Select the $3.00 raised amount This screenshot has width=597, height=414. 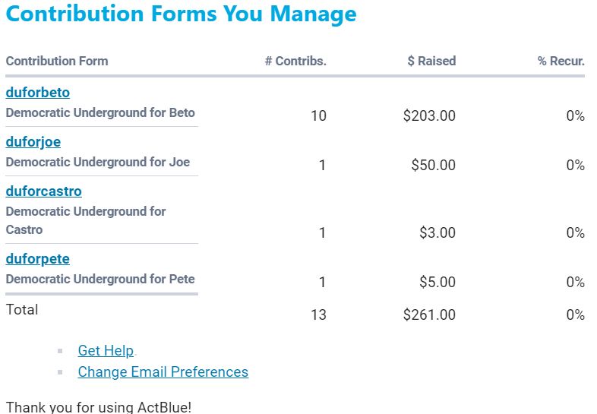point(437,233)
